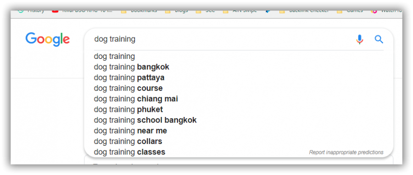The width and height of the screenshot is (413, 175).
Task: Open the Bookmarks folder in bookmarks bar
Action: point(139,11)
